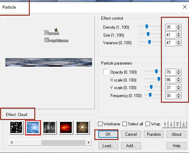Select the gray smoke effect thumbnail
The width and height of the screenshot is (189, 153).
(49, 127)
